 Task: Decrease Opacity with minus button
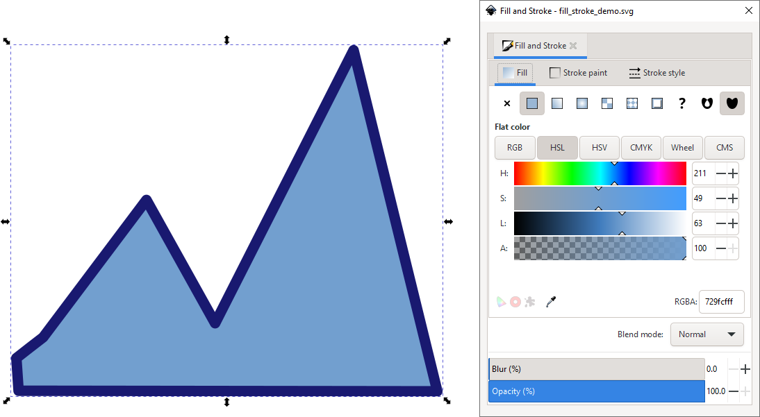(x=734, y=391)
